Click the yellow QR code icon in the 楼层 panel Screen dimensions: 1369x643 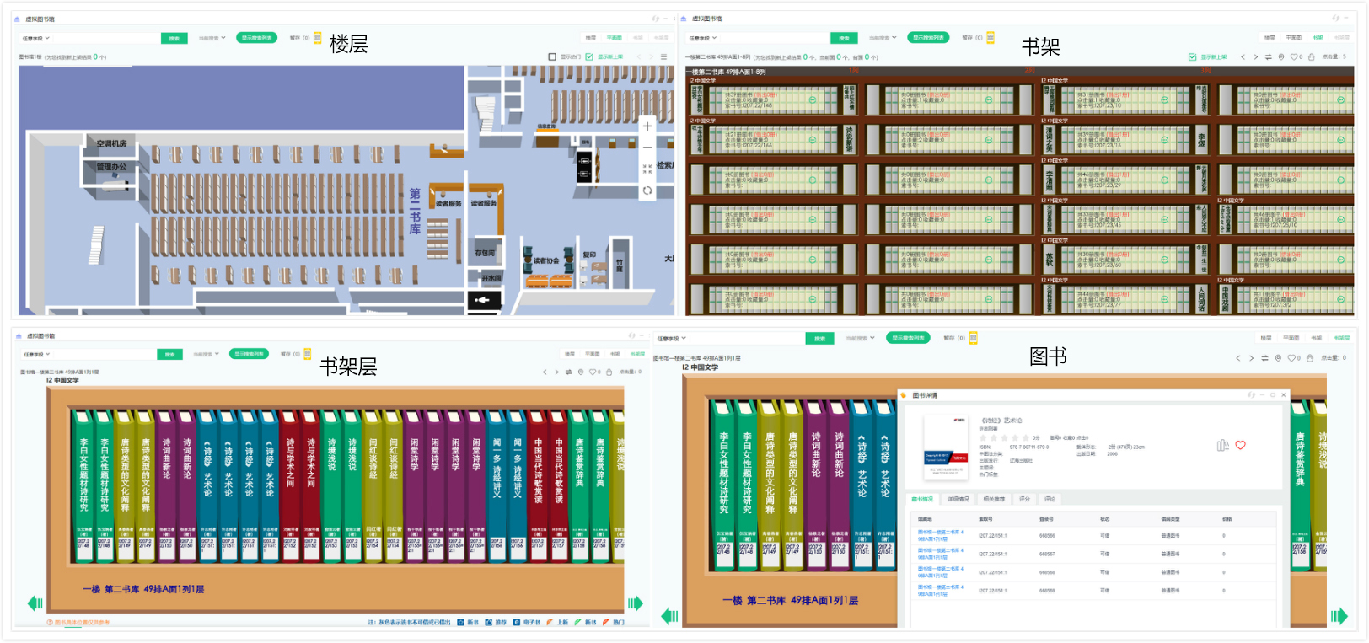click(318, 38)
